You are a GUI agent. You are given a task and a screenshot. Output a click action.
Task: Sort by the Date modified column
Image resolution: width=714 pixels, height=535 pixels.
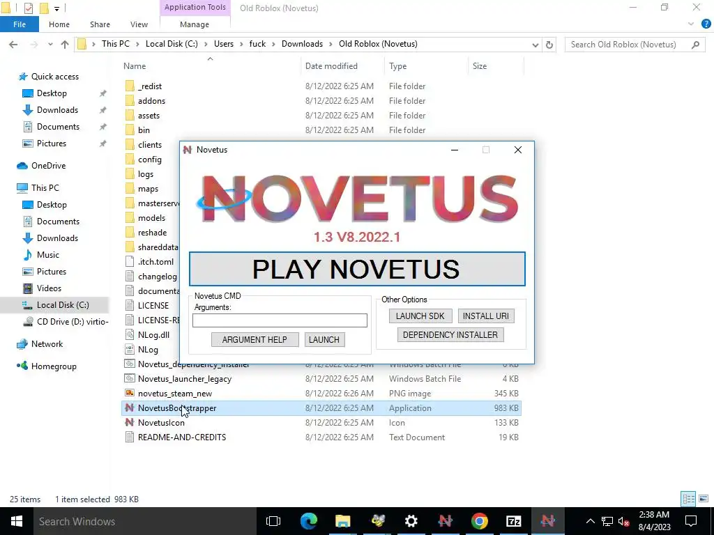point(331,66)
